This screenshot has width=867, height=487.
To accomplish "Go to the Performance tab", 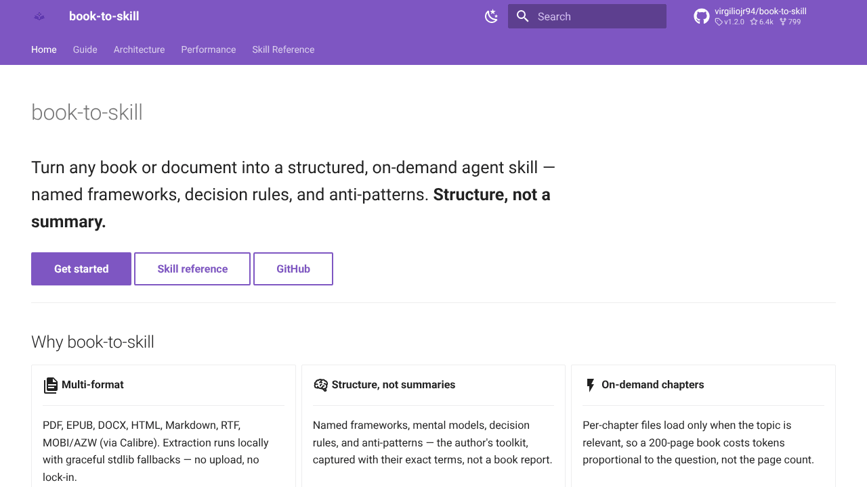I will coord(209,49).
